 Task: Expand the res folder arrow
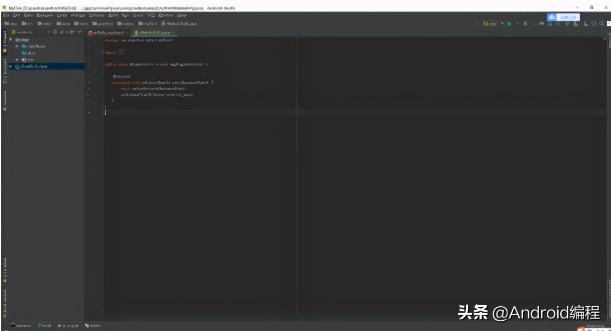[x=17, y=60]
